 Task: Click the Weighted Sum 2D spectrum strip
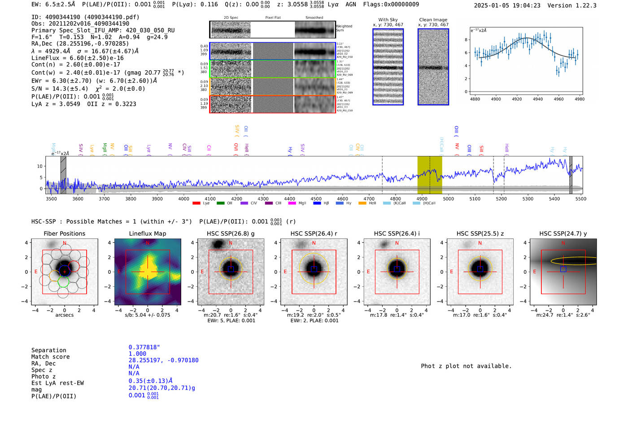273,30
